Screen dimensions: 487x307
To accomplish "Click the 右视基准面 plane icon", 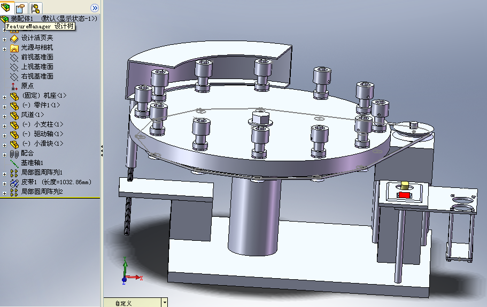I will tap(14, 76).
